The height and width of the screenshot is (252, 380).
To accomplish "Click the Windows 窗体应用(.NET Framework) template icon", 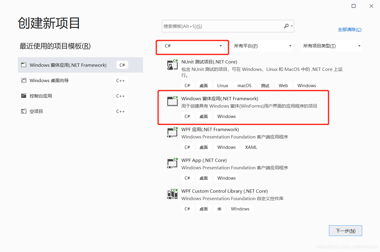I will (x=172, y=102).
